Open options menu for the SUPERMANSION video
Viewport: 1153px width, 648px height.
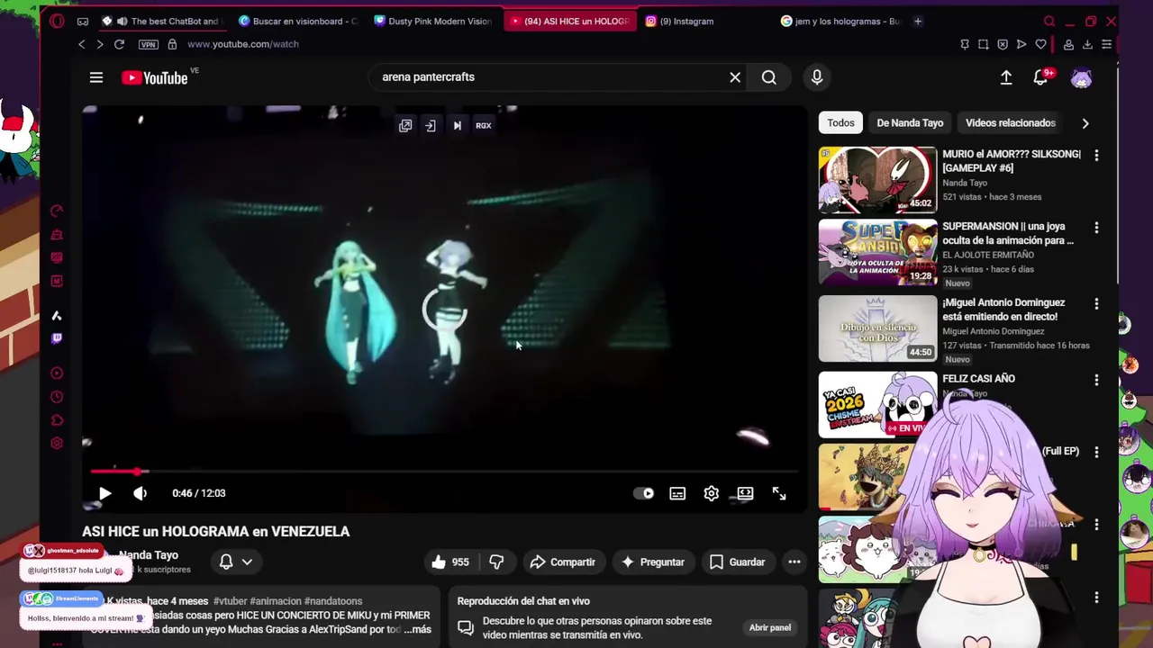1096,229
